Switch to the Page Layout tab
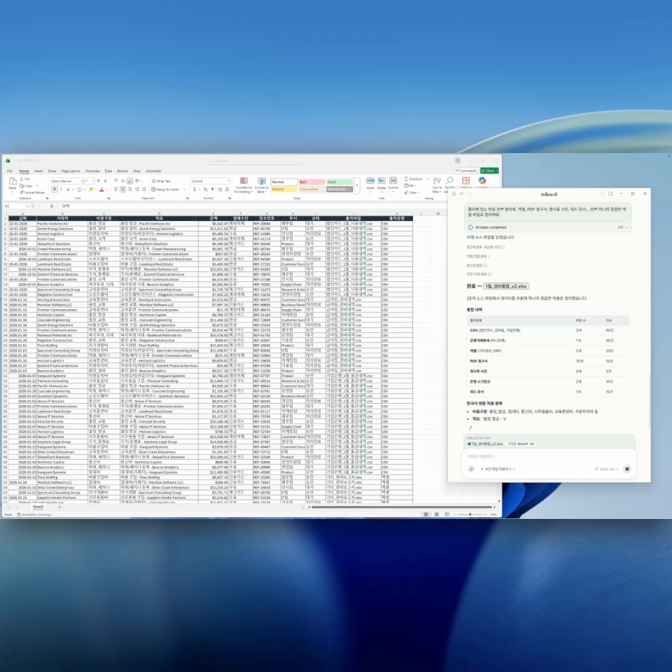 pyautogui.click(x=70, y=170)
